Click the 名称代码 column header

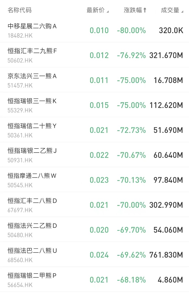19,10
